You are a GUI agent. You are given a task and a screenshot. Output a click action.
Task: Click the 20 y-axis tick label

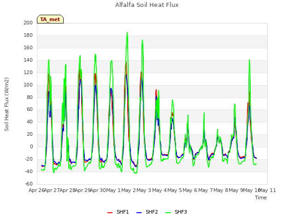tap(29, 134)
